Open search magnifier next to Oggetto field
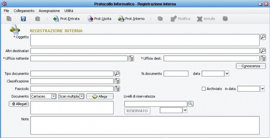This screenshot has width=270, height=138. point(263,37)
